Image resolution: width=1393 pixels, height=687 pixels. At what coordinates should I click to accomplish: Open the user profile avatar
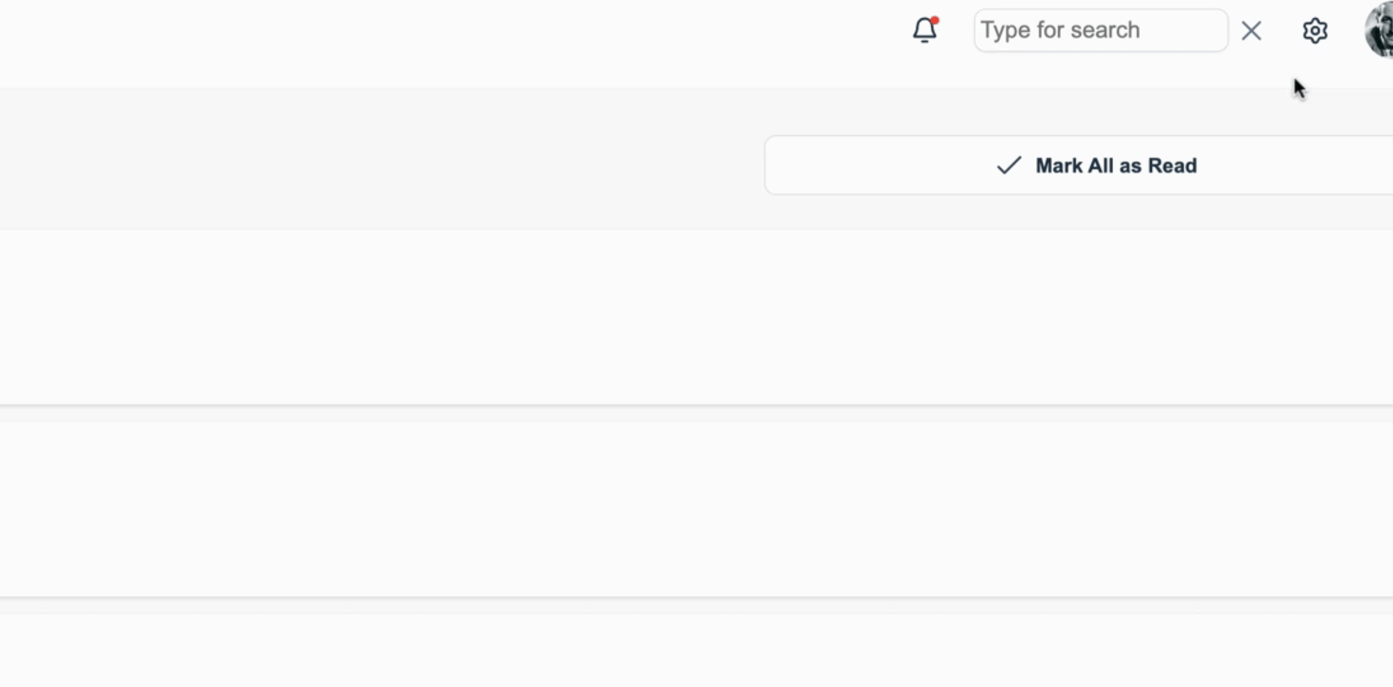click(x=1379, y=29)
